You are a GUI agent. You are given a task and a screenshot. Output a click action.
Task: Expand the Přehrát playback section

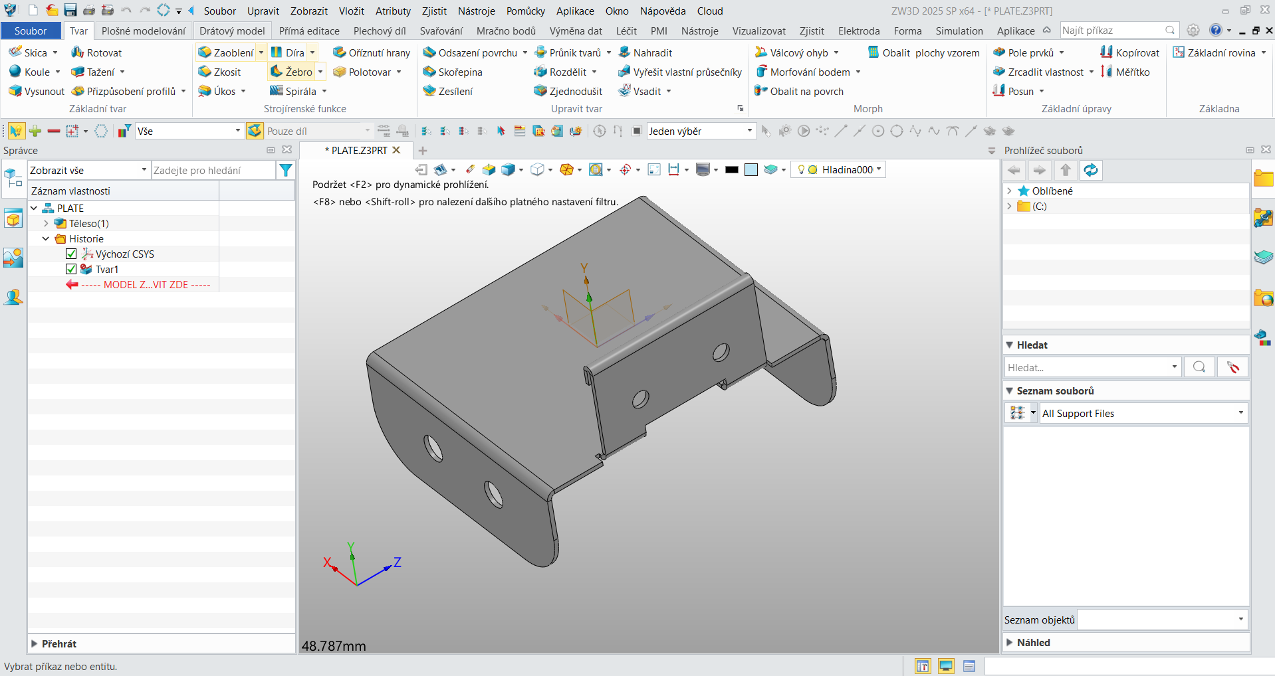pos(34,643)
